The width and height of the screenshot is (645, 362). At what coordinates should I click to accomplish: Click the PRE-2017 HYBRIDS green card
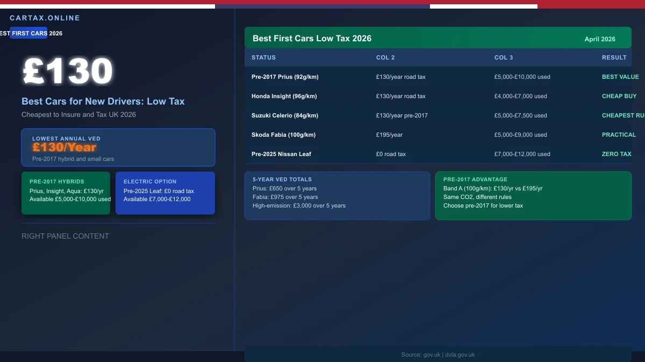click(x=66, y=193)
